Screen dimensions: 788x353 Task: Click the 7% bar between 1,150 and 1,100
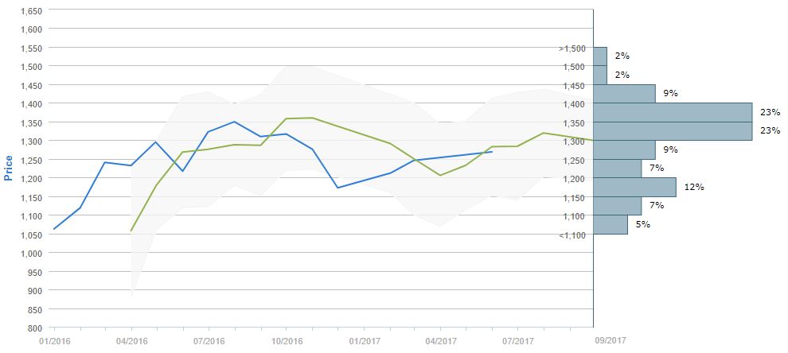617,206
